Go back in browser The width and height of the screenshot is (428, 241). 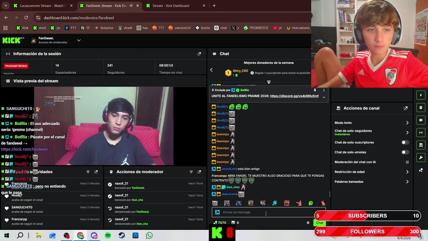6,18
